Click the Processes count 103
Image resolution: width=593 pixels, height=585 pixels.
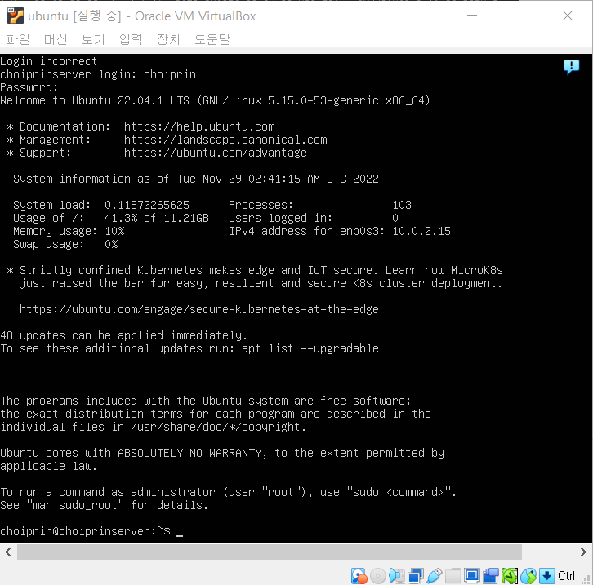(x=402, y=205)
